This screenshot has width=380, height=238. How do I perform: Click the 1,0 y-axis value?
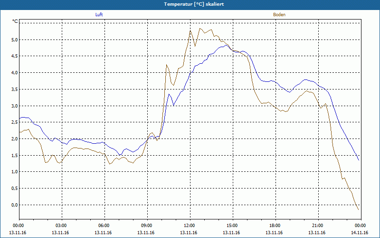pos(15,172)
